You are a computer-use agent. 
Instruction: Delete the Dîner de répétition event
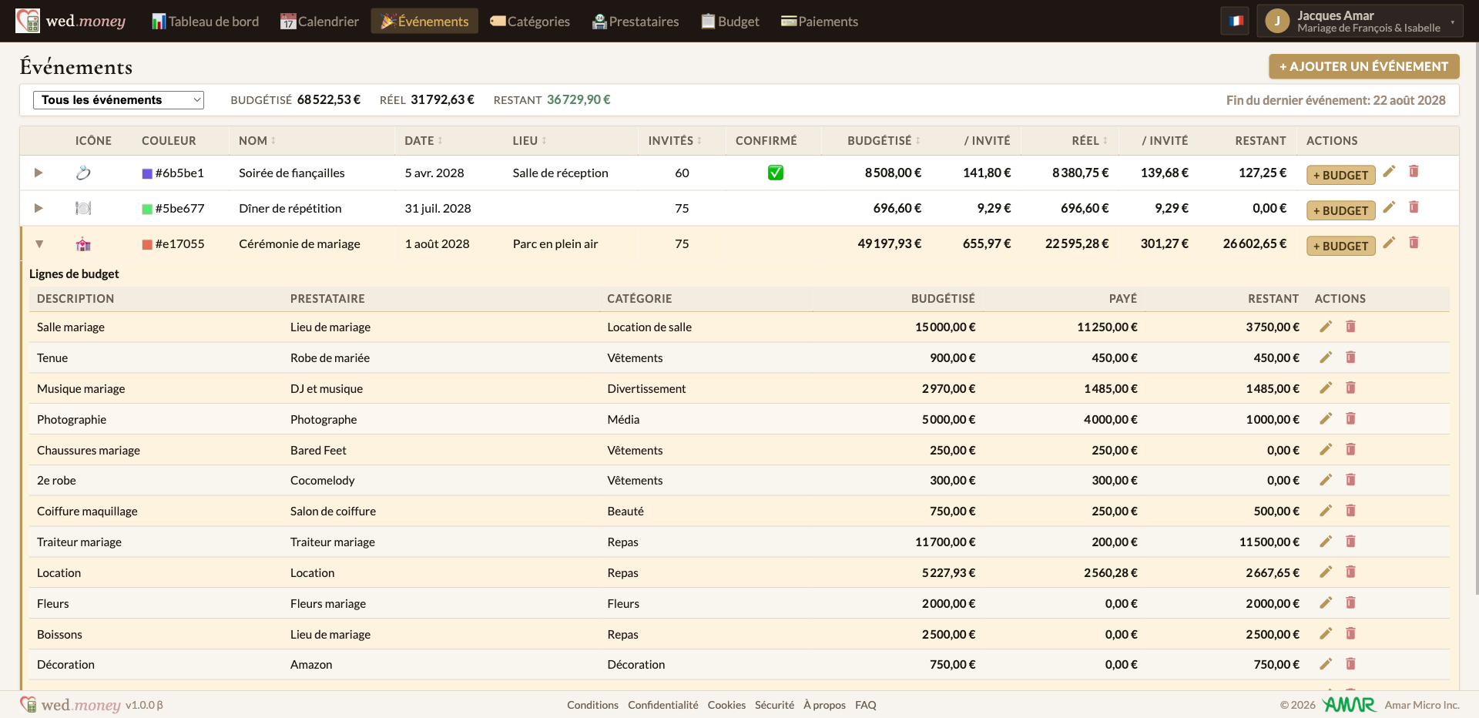(x=1414, y=207)
